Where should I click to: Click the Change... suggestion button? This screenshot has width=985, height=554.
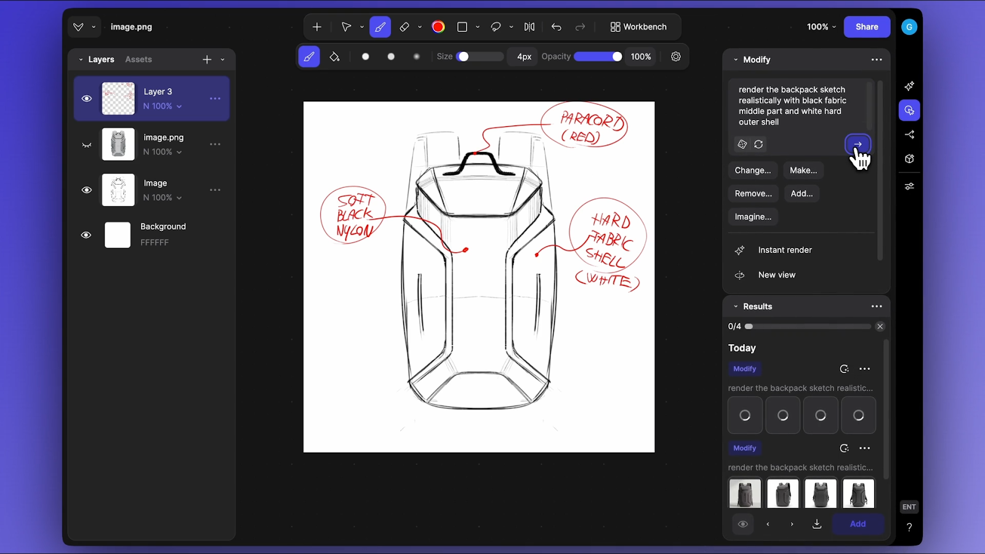[753, 171]
